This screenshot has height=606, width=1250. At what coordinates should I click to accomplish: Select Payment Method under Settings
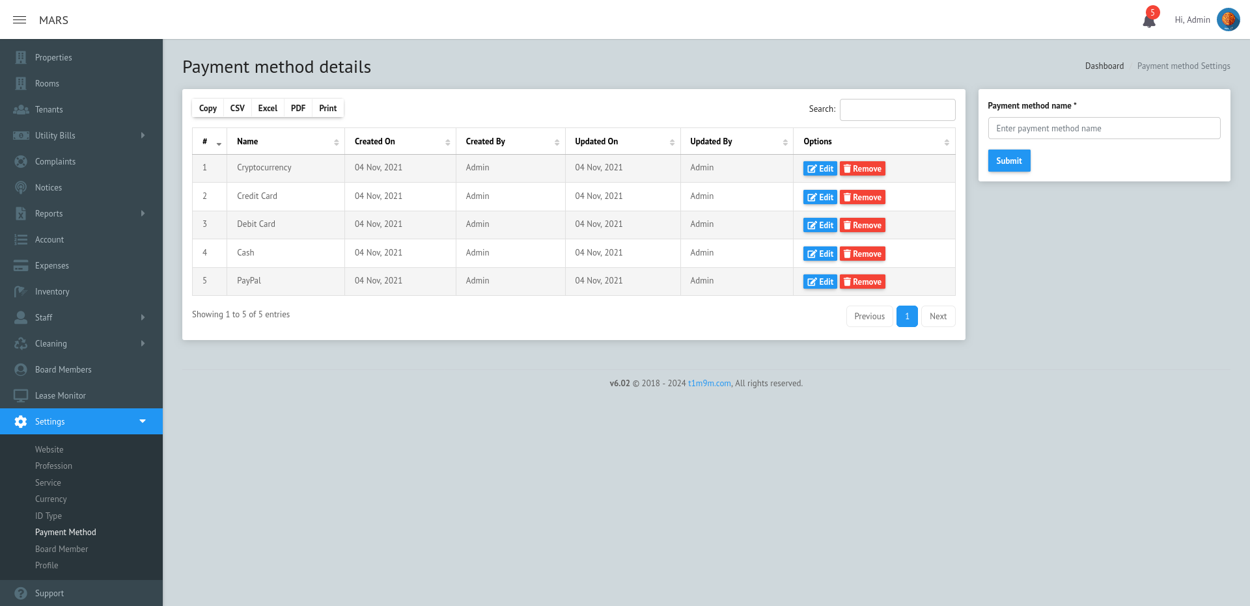[x=65, y=532]
